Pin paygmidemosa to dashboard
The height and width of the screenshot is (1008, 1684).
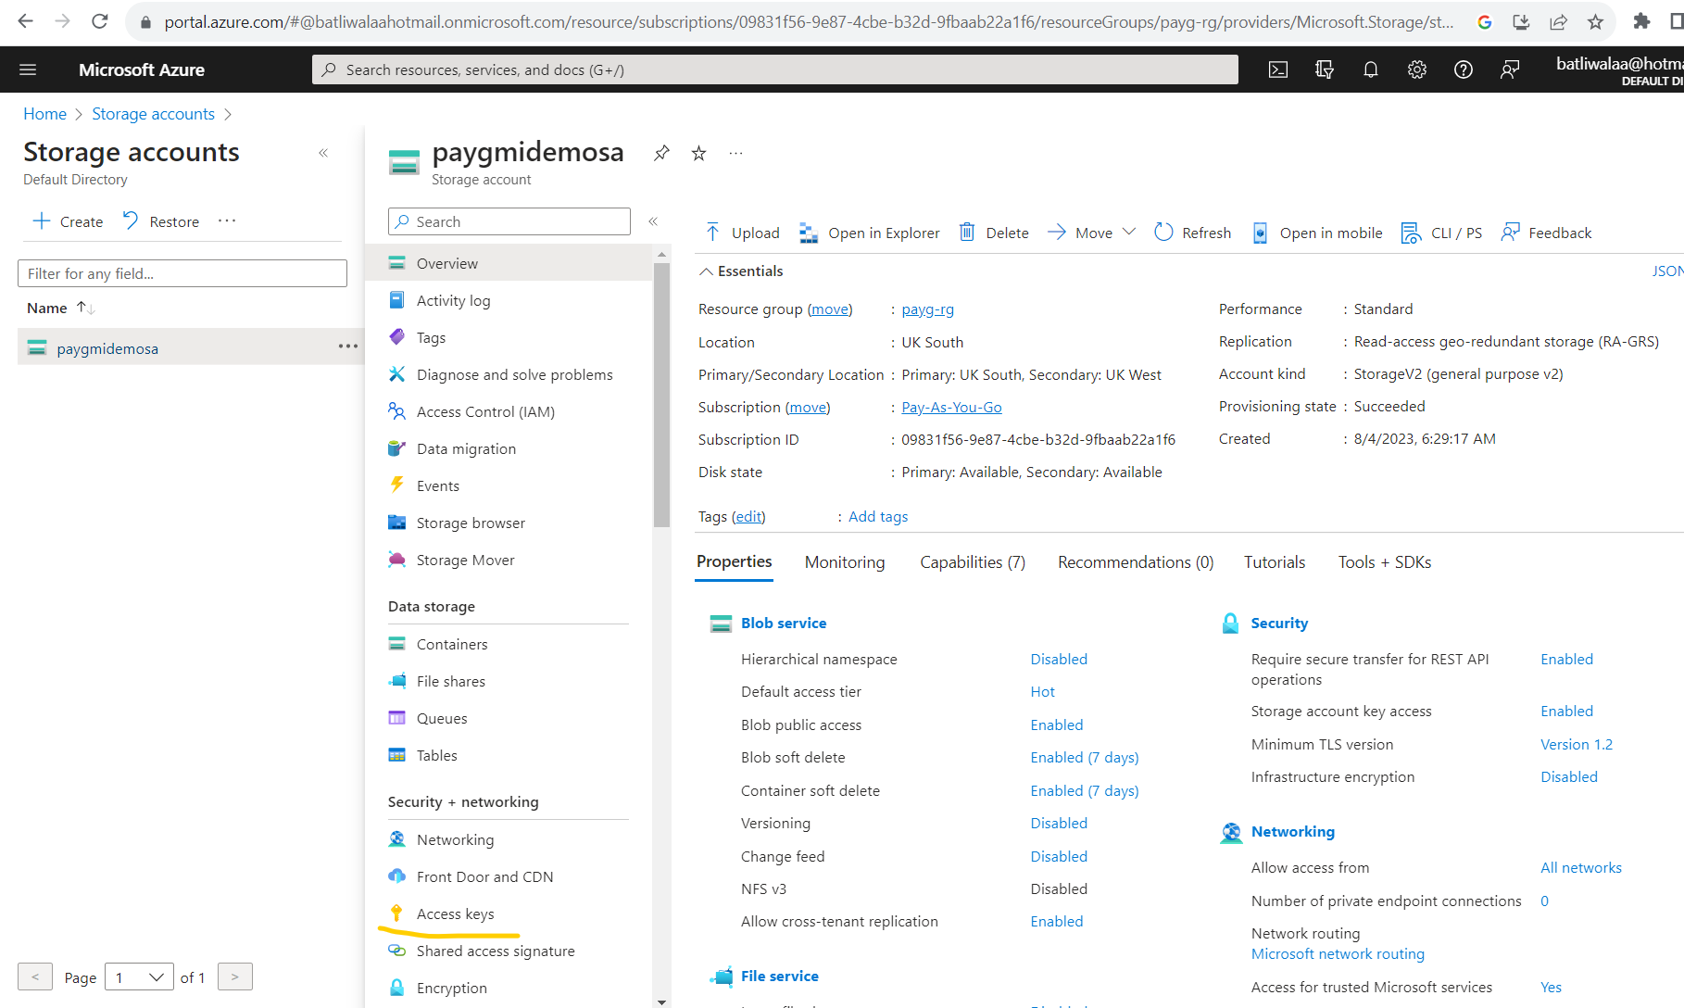point(661,153)
